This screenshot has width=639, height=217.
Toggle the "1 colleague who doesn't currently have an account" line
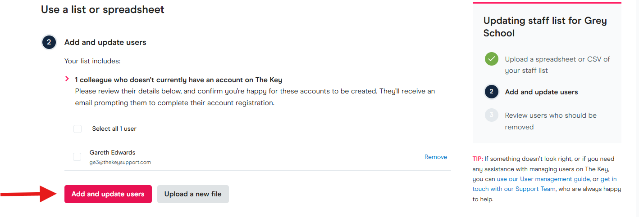pos(178,80)
